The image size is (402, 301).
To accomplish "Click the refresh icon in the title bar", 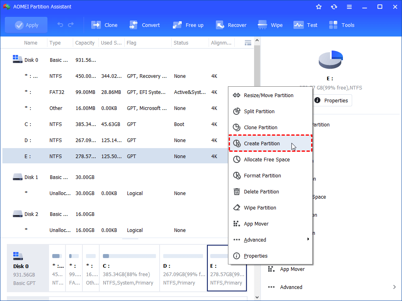I will (x=334, y=6).
